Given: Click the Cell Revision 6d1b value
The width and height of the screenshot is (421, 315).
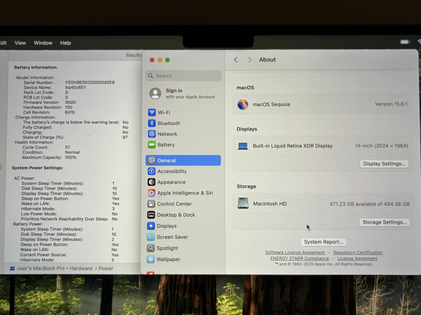Looking at the screenshot, I should [70, 112].
